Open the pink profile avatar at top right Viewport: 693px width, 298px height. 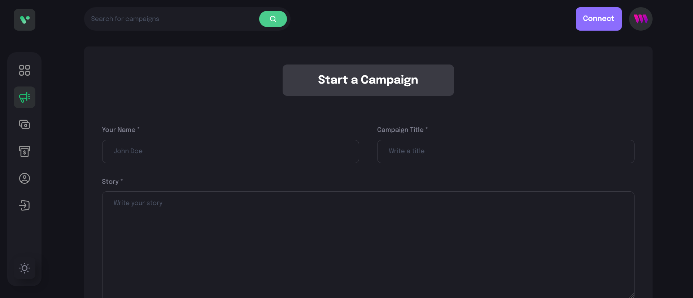click(641, 19)
